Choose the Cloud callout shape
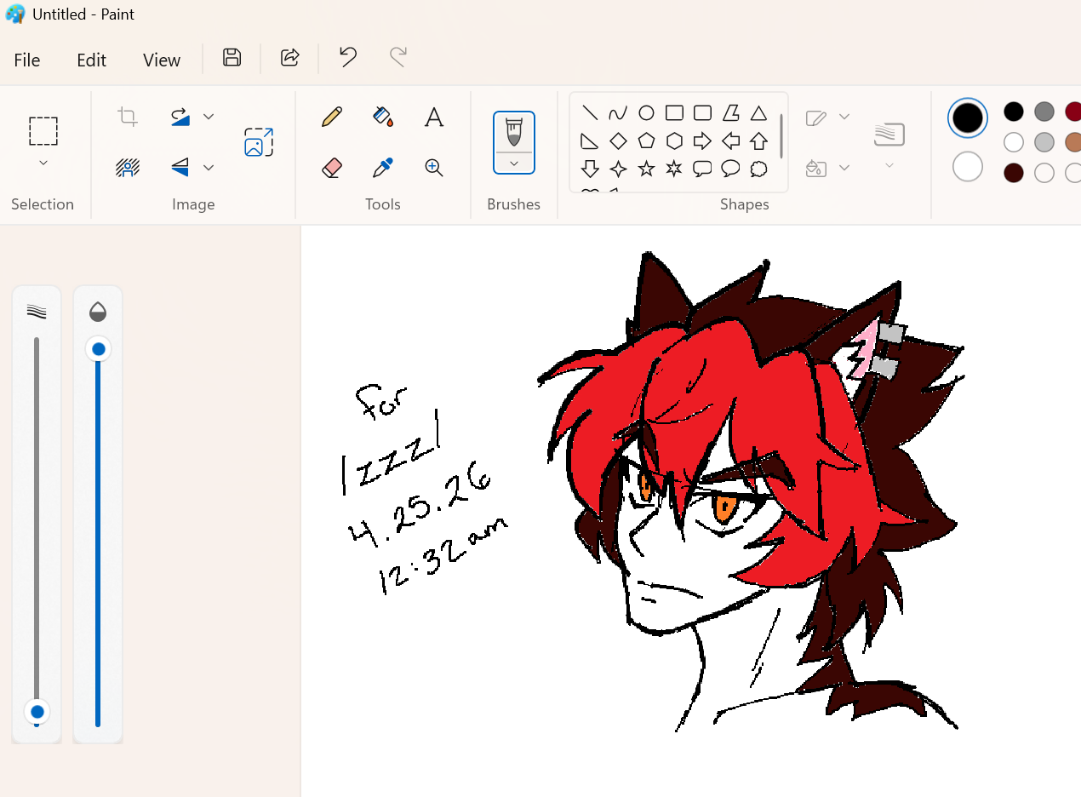Image resolution: width=1081 pixels, height=797 pixels. click(758, 169)
